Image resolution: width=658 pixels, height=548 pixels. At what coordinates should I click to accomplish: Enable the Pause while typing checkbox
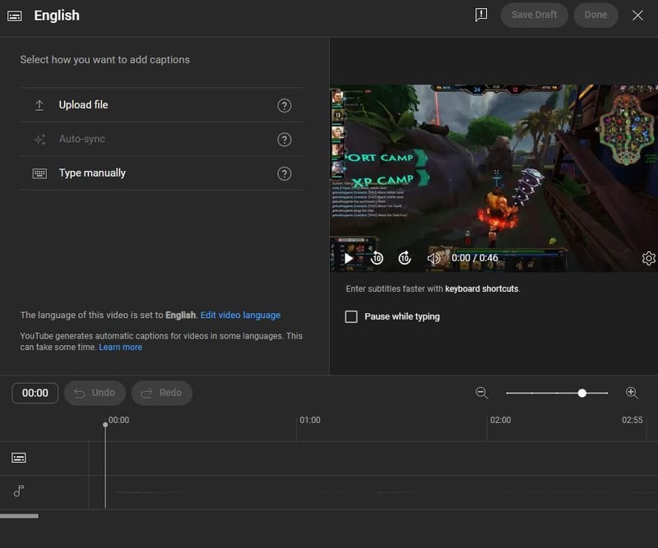click(350, 316)
